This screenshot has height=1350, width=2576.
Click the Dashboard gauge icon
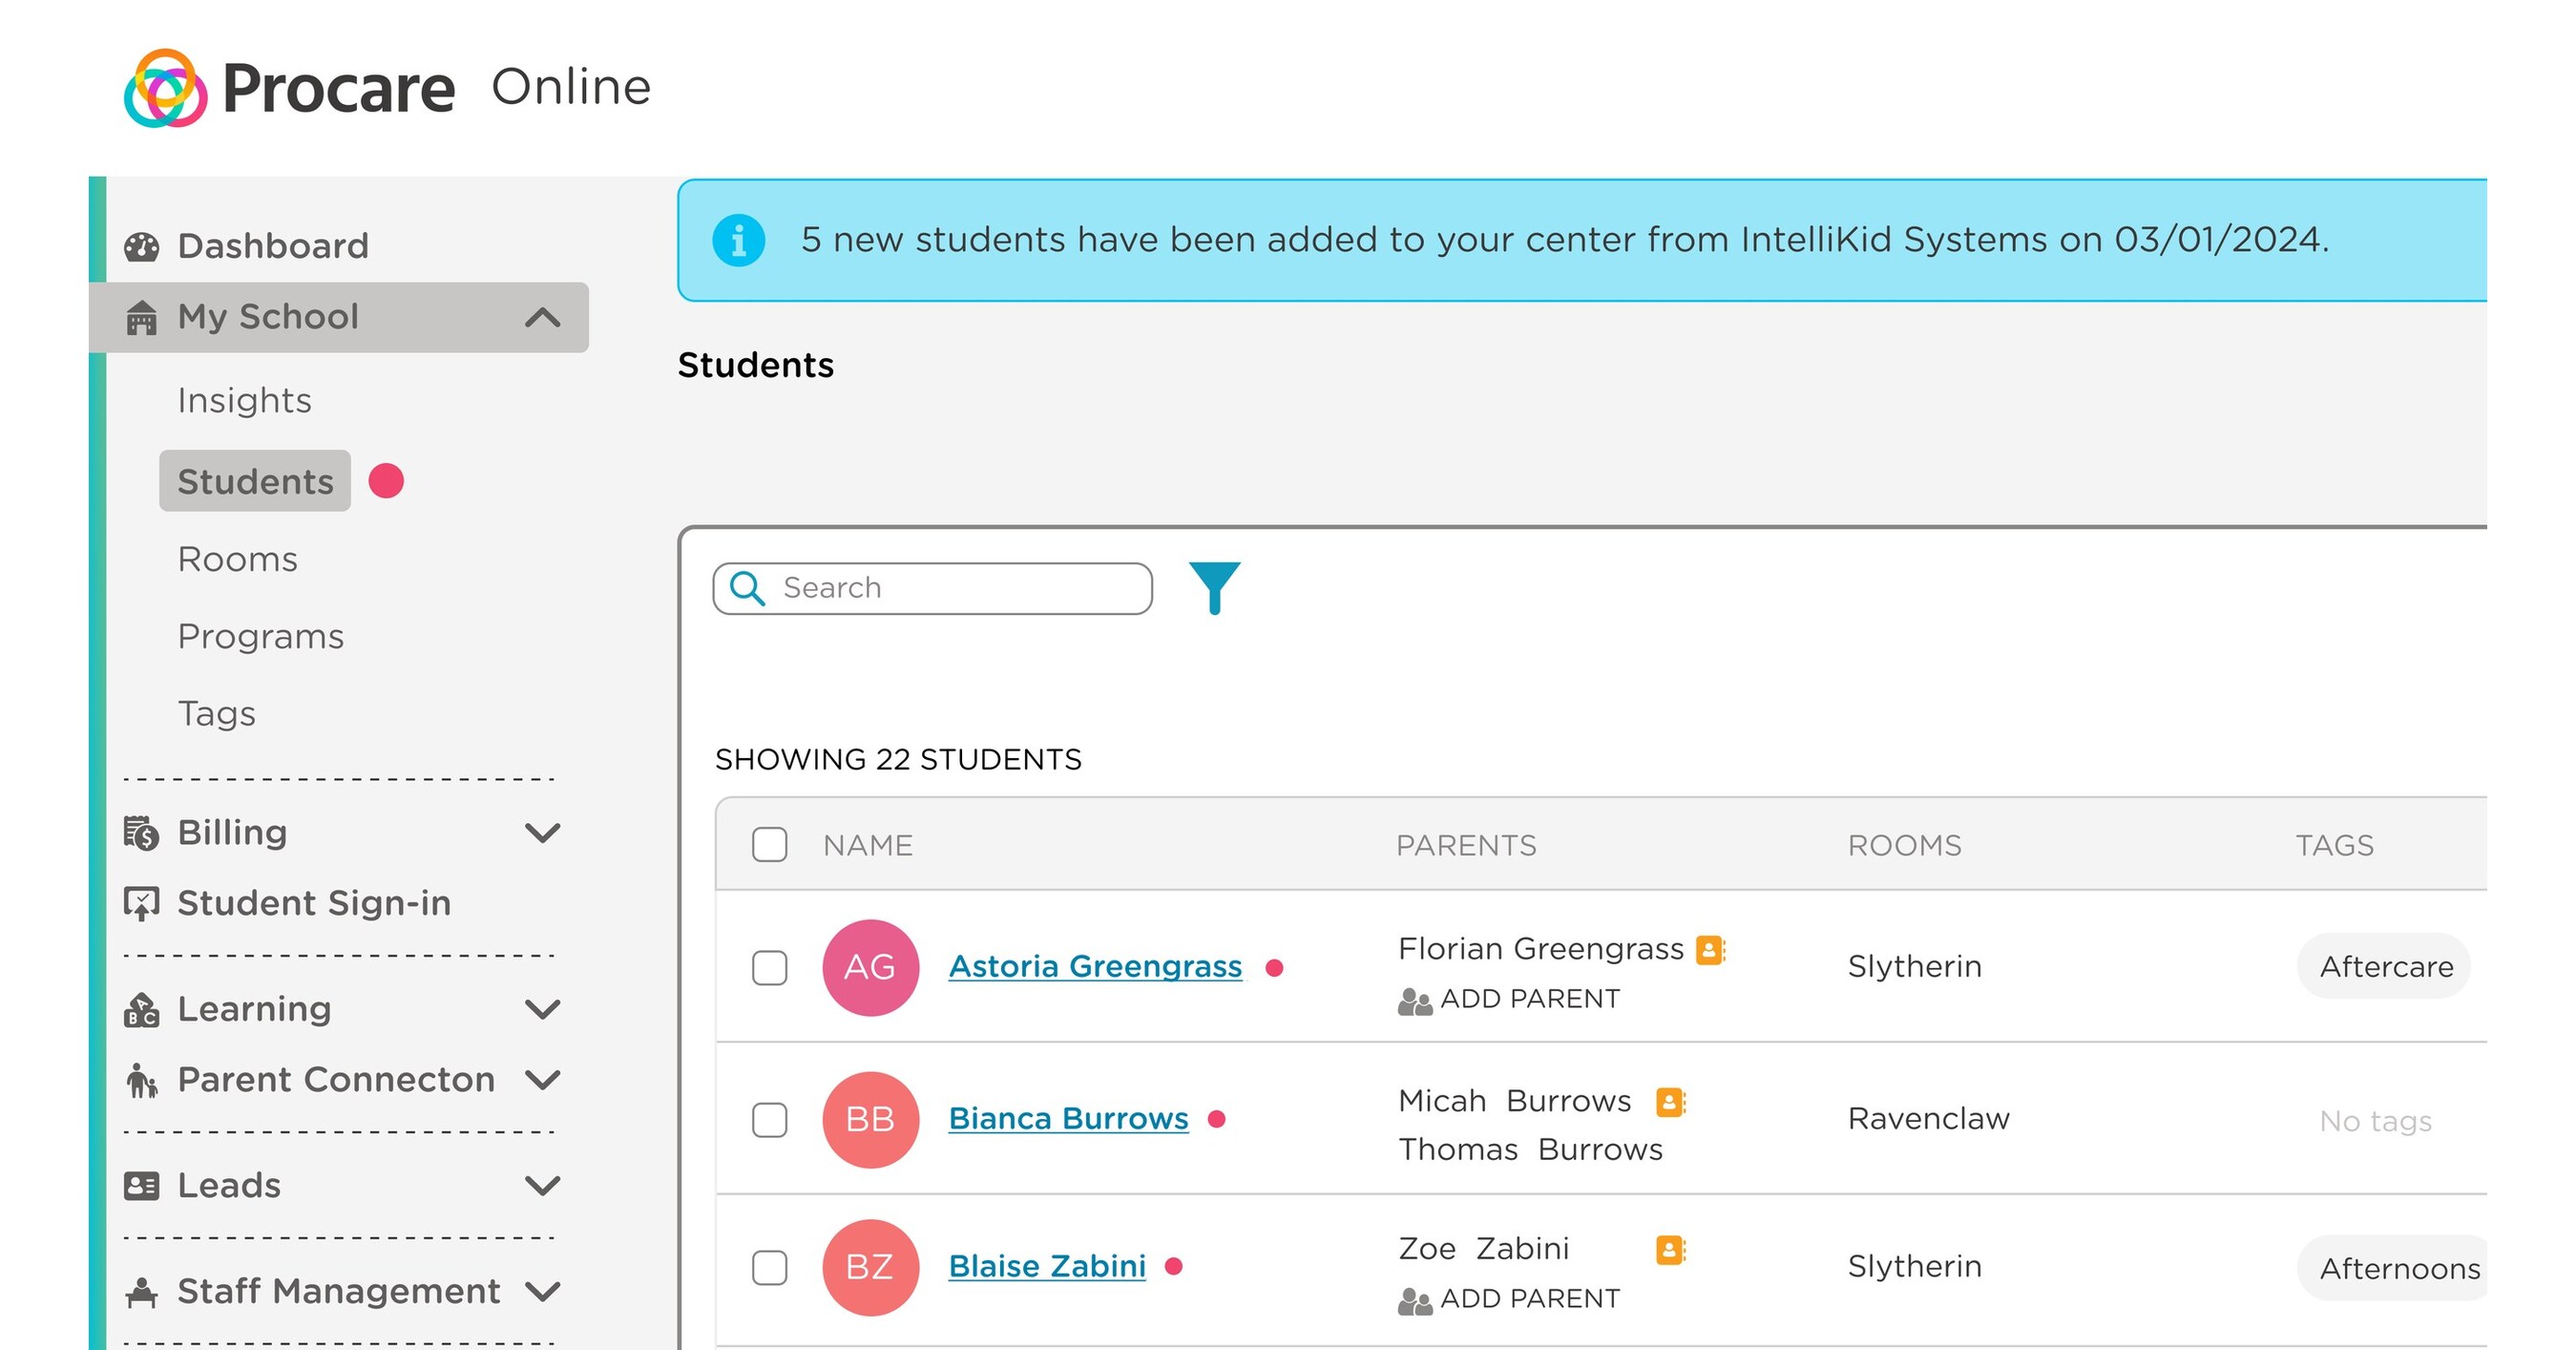click(x=142, y=246)
